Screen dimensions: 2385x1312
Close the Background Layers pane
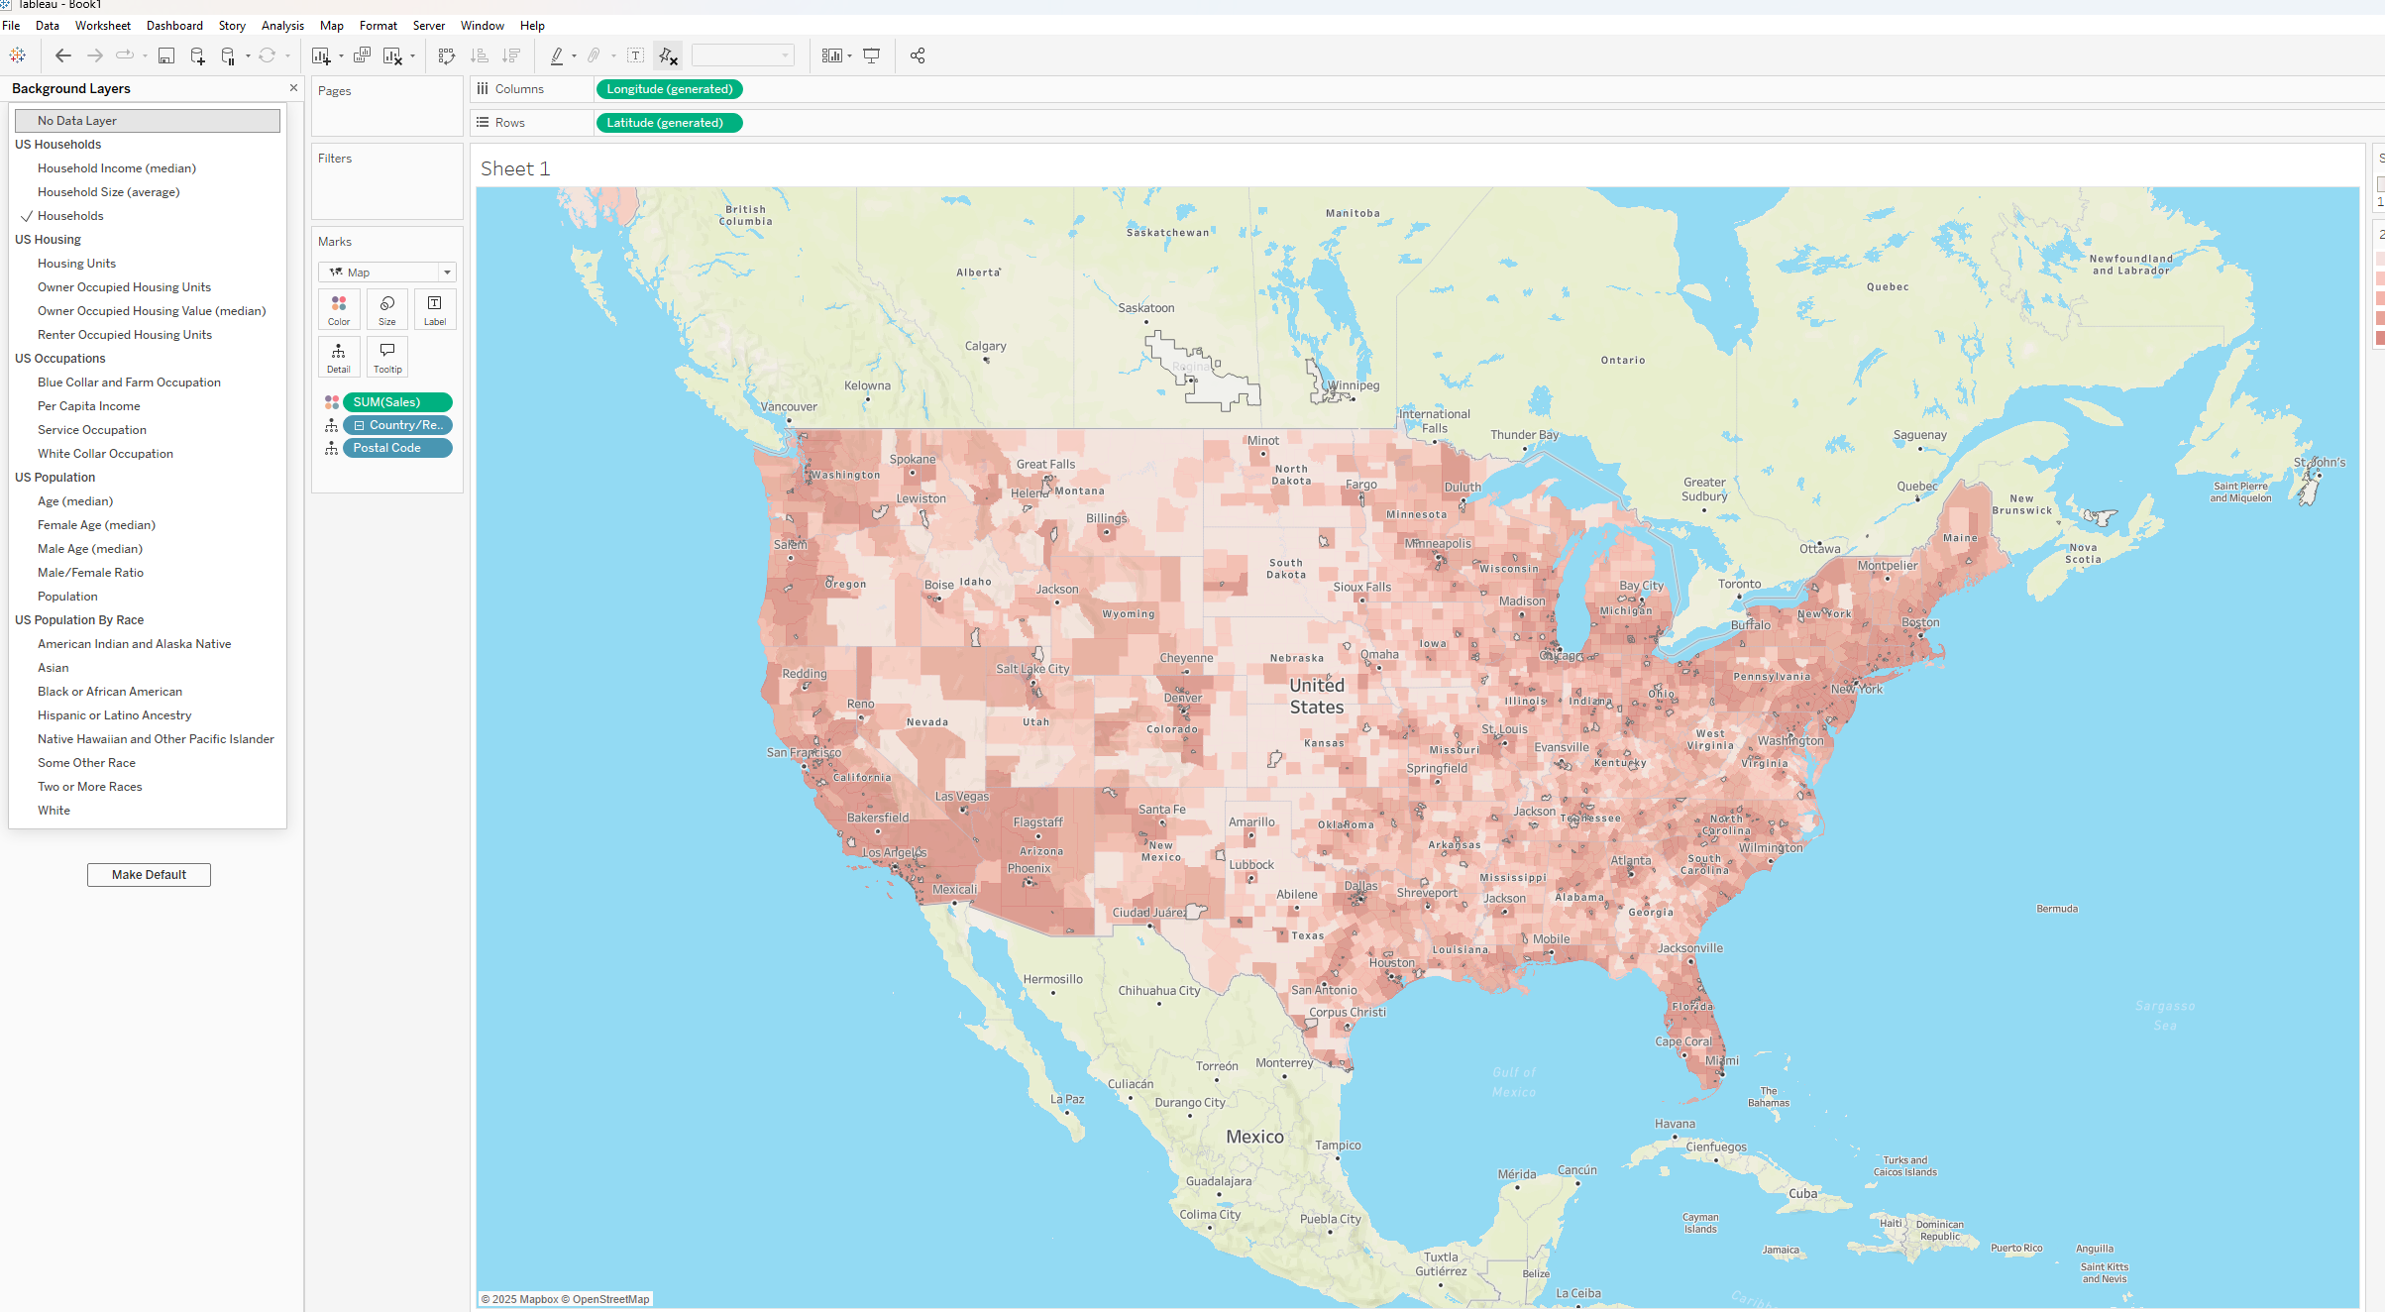point(293,88)
